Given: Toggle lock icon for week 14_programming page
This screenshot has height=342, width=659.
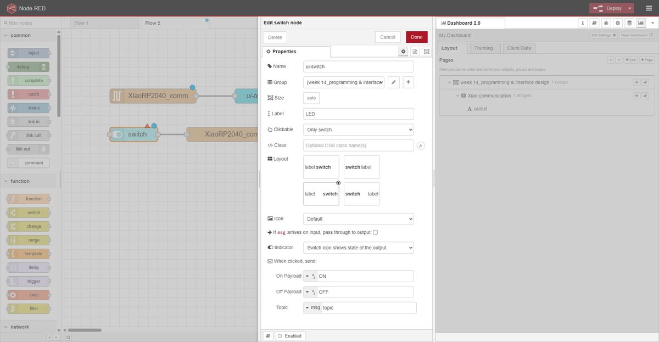Looking at the screenshot, I should pyautogui.click(x=646, y=82).
